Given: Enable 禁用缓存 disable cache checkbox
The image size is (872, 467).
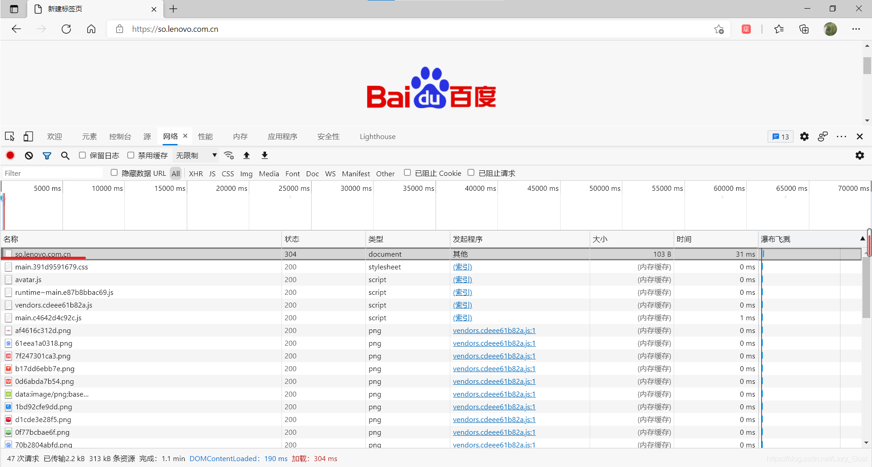Looking at the screenshot, I should [131, 155].
